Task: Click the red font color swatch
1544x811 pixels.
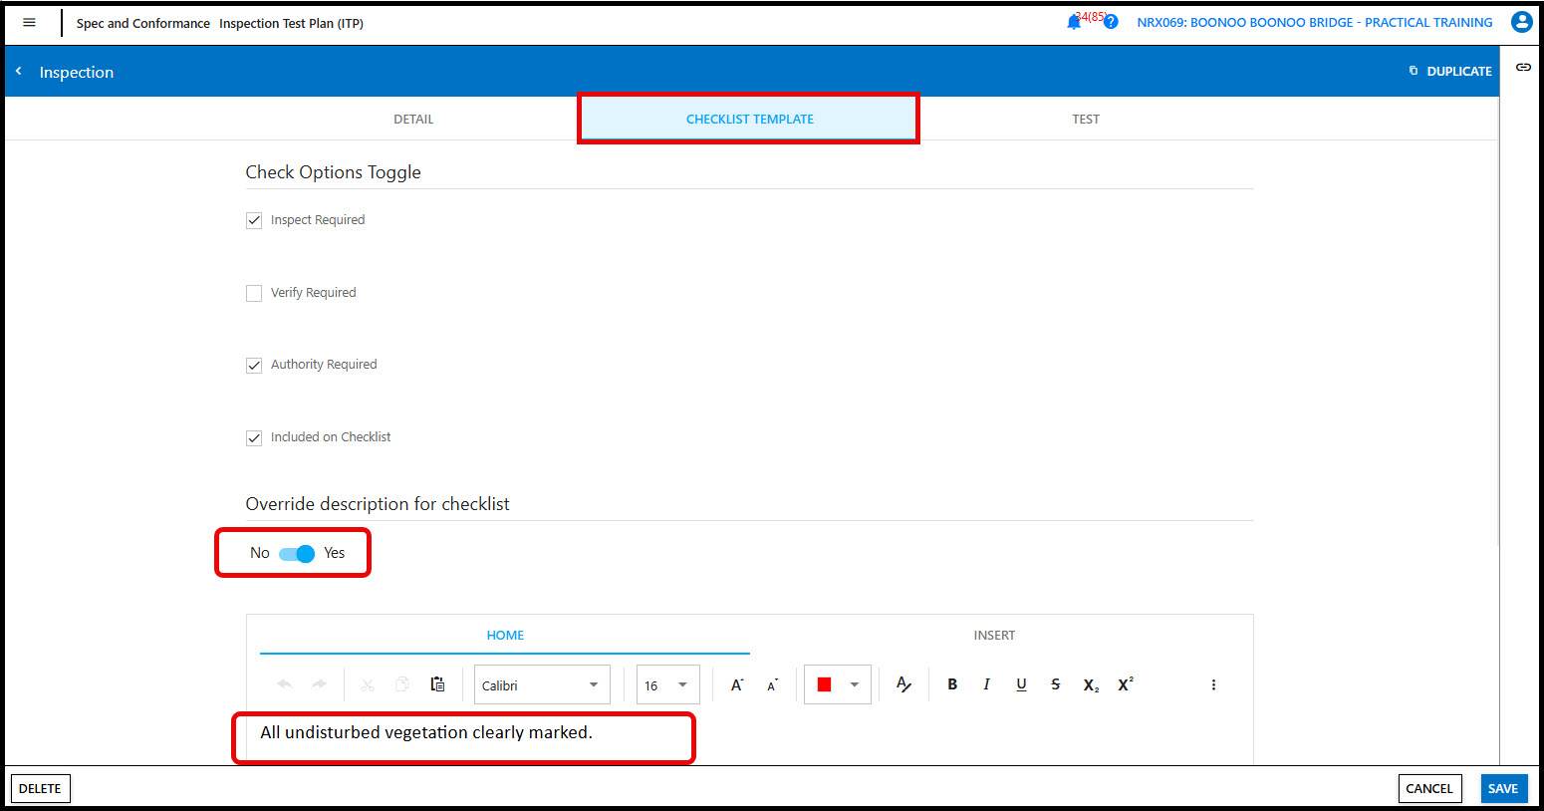Action: 824,684
